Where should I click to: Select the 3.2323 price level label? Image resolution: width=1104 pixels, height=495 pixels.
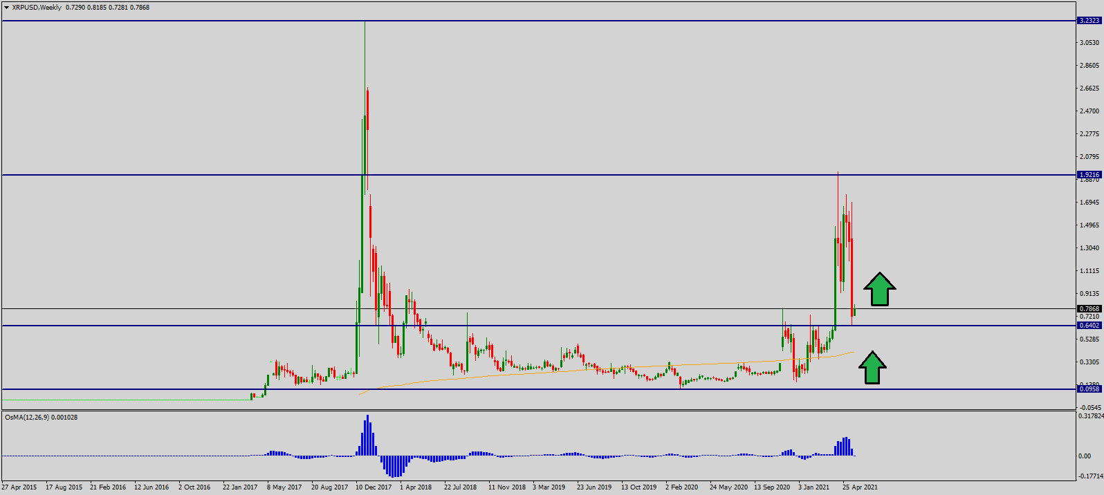pyautogui.click(x=1089, y=21)
